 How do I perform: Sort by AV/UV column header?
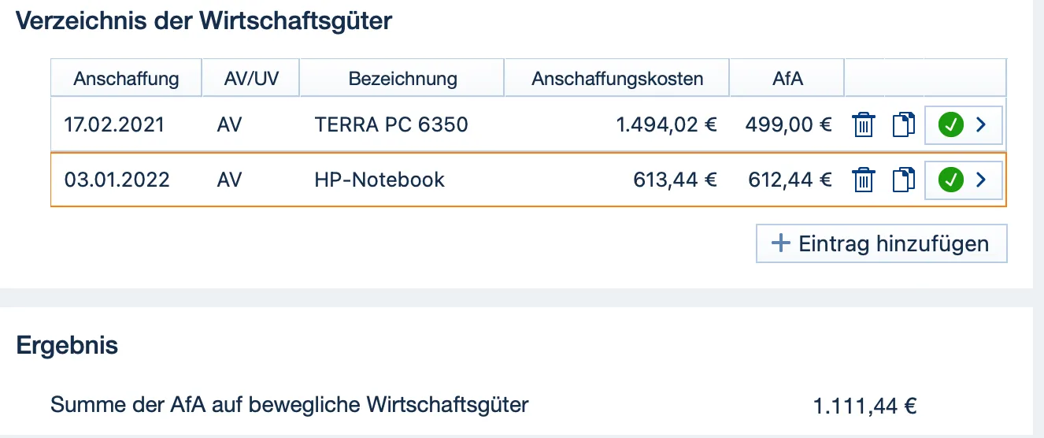pyautogui.click(x=248, y=79)
